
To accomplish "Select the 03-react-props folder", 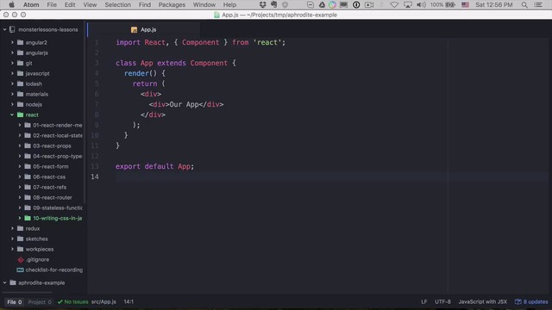I will tap(52, 146).
